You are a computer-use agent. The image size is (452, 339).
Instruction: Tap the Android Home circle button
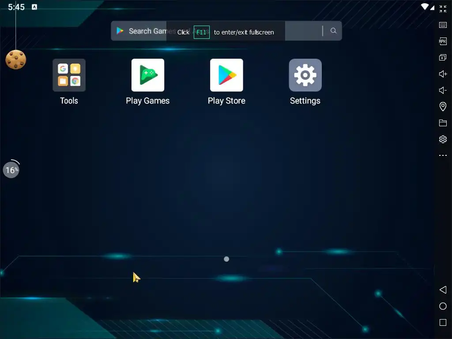[443, 306]
